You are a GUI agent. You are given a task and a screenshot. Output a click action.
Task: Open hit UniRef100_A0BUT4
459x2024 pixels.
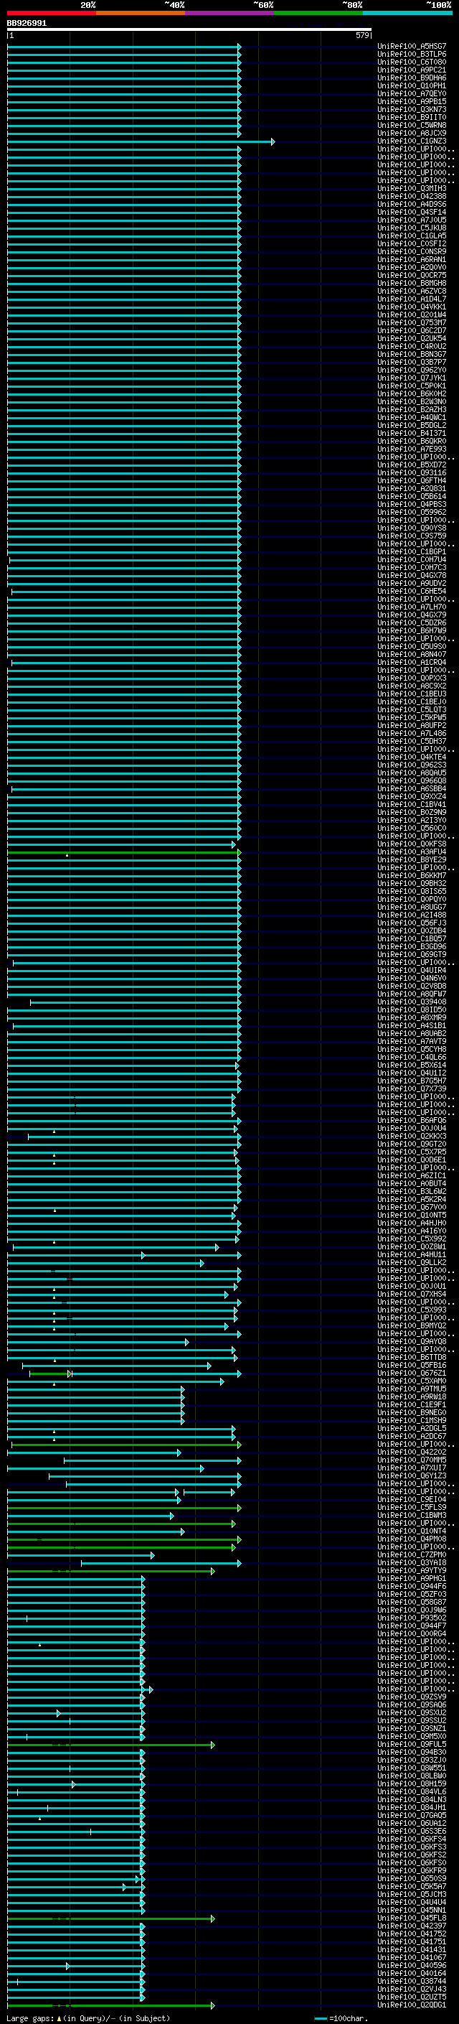(412, 1183)
